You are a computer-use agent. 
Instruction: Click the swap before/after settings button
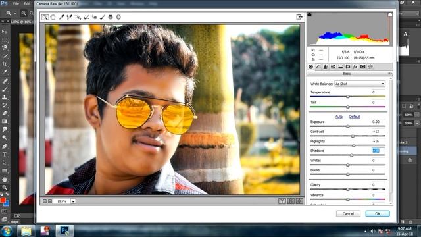coord(291,201)
